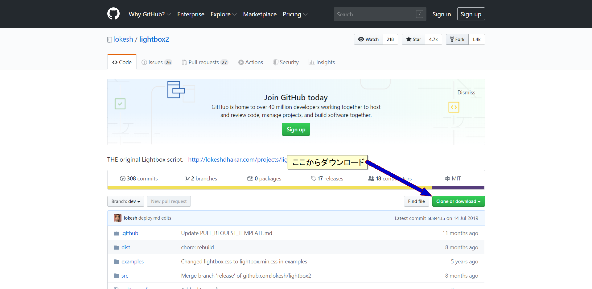Click the New pull request button
The width and height of the screenshot is (592, 289).
coord(169,201)
